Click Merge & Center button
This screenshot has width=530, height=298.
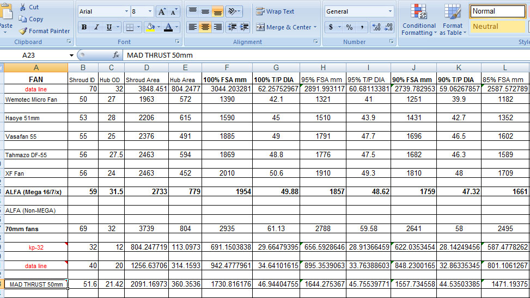[x=283, y=27]
